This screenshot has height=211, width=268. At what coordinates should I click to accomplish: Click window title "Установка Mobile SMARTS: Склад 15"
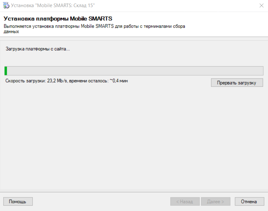click(53, 5)
